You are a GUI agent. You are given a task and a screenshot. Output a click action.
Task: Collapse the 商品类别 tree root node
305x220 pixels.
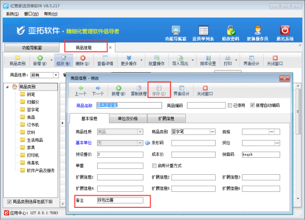click(x=7, y=87)
